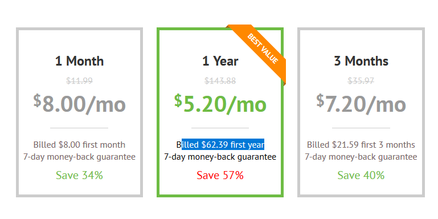Click the highlighted Billed $62.39 first year text
Image resolution: width=438 pixels, height=219 pixels.
[x=220, y=145]
